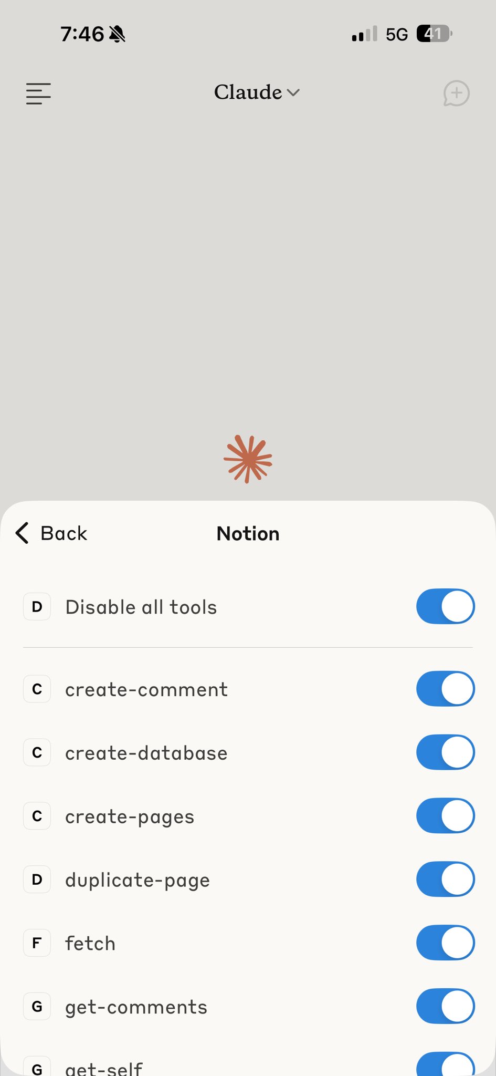496x1076 pixels.
Task: Tap the G icon beside get-comments
Action: 37,1007
